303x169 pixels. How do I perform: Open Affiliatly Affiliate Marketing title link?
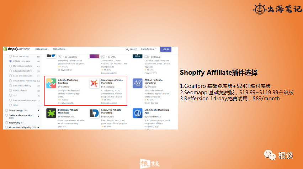coord(153,81)
